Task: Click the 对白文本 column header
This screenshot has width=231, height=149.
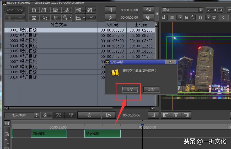Action: (59, 25)
